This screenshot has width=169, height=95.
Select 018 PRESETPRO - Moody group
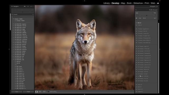[x=20, y=53]
